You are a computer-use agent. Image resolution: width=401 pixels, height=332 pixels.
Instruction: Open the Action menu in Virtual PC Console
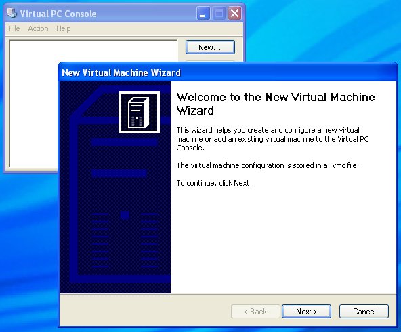(x=38, y=28)
